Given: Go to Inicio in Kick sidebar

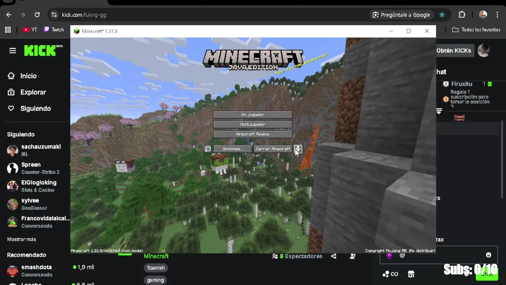Looking at the screenshot, I should coord(22,76).
